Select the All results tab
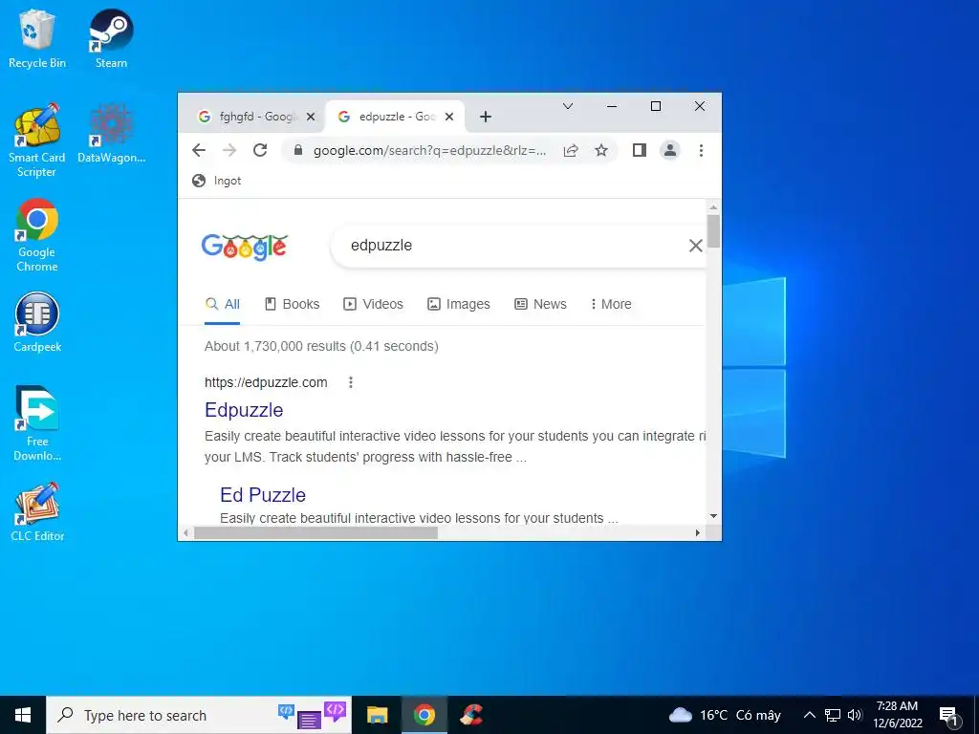979x734 pixels. (x=222, y=304)
